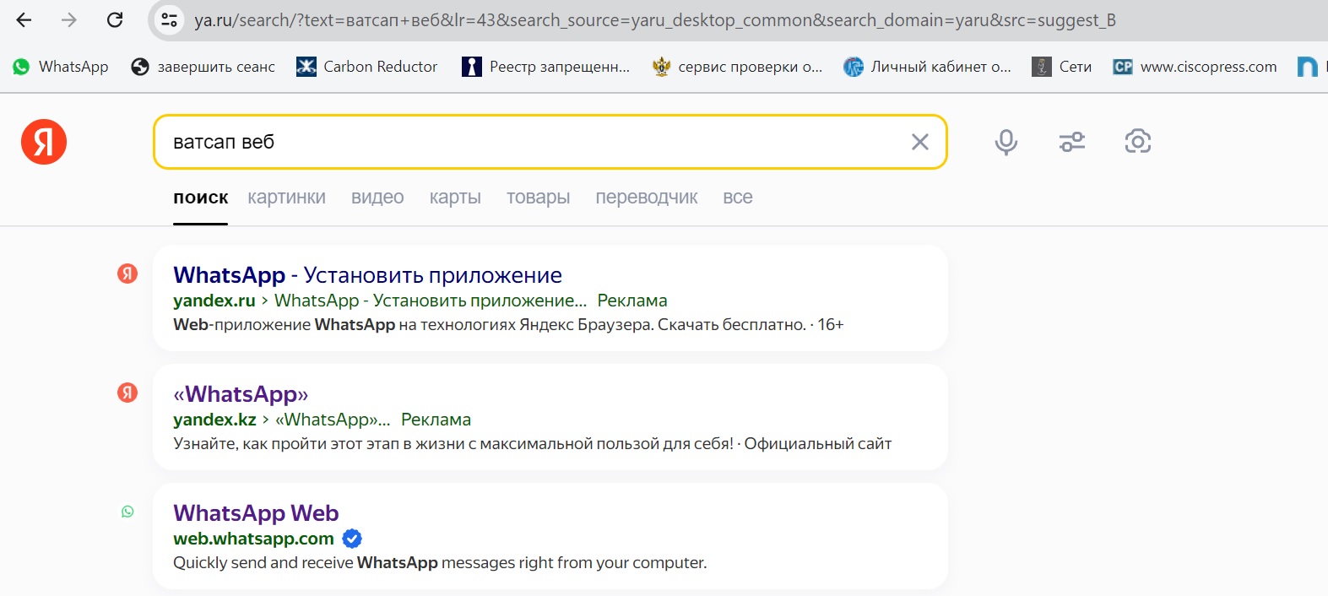Go forward with the browser forward arrow

69,19
